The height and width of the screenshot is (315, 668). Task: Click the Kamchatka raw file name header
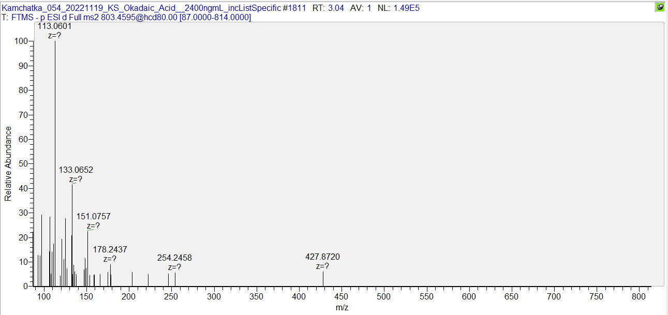(x=141, y=8)
